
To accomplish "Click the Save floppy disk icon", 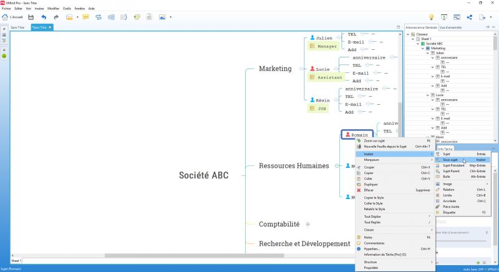I will (31, 17).
